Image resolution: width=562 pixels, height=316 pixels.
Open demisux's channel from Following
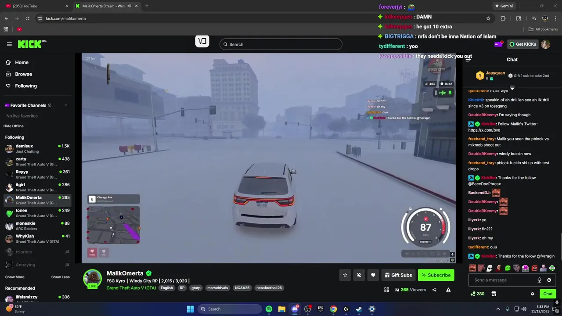37,148
